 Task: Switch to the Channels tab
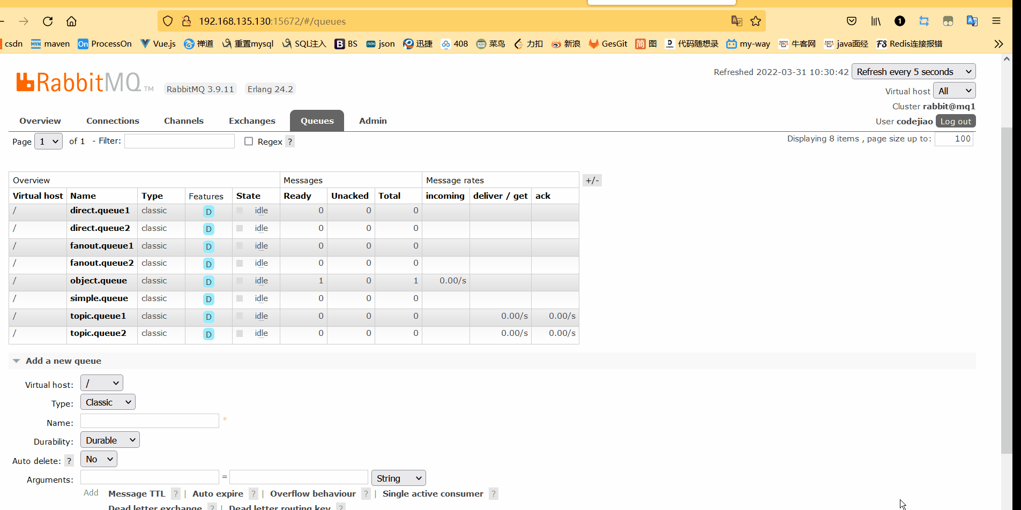pyautogui.click(x=184, y=121)
